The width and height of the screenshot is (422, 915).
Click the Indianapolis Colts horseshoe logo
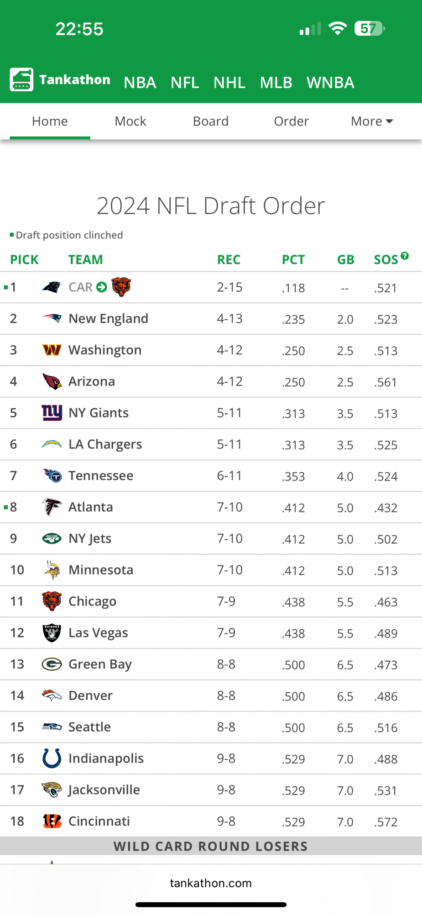(52, 758)
